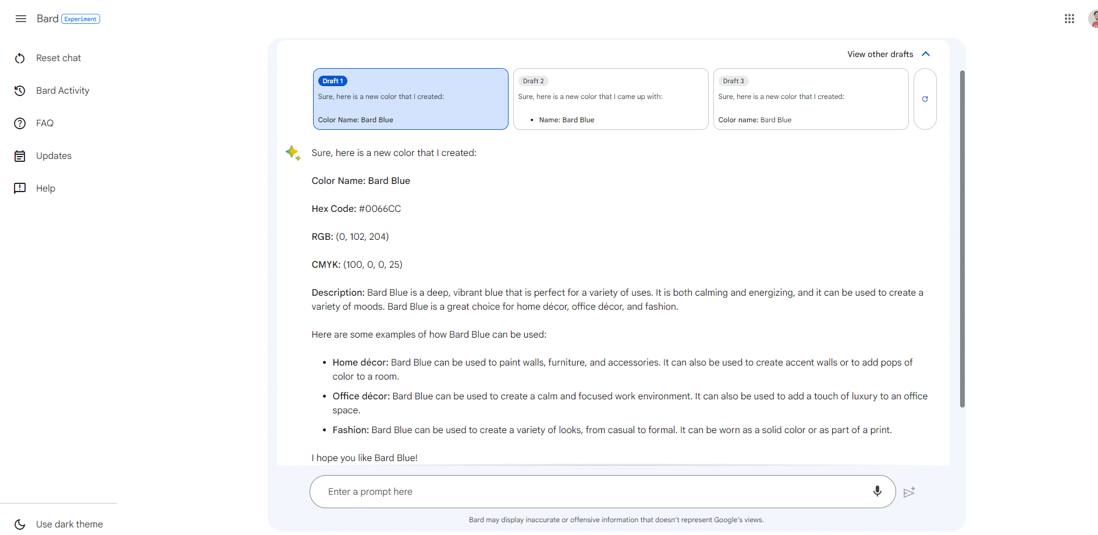Viewport: 1098px width, 535px height.
Task: Select the Draft 2 card
Action: pyautogui.click(x=611, y=99)
